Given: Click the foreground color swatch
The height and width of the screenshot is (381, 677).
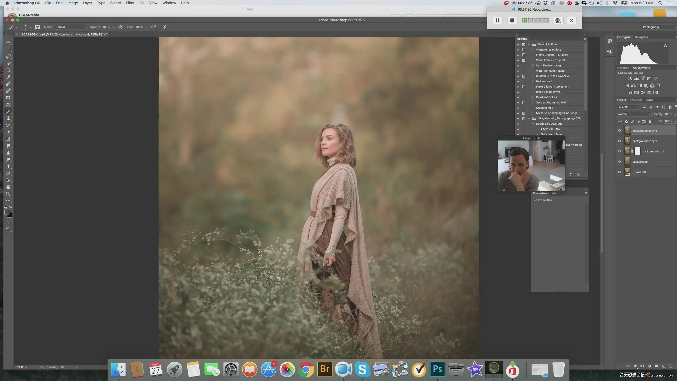Looking at the screenshot, I should click(7, 212).
